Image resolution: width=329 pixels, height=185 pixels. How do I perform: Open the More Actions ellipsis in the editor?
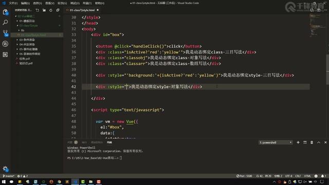[x=325, y=10]
